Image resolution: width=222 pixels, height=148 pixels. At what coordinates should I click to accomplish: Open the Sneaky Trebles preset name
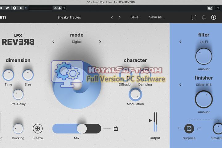[69, 17]
